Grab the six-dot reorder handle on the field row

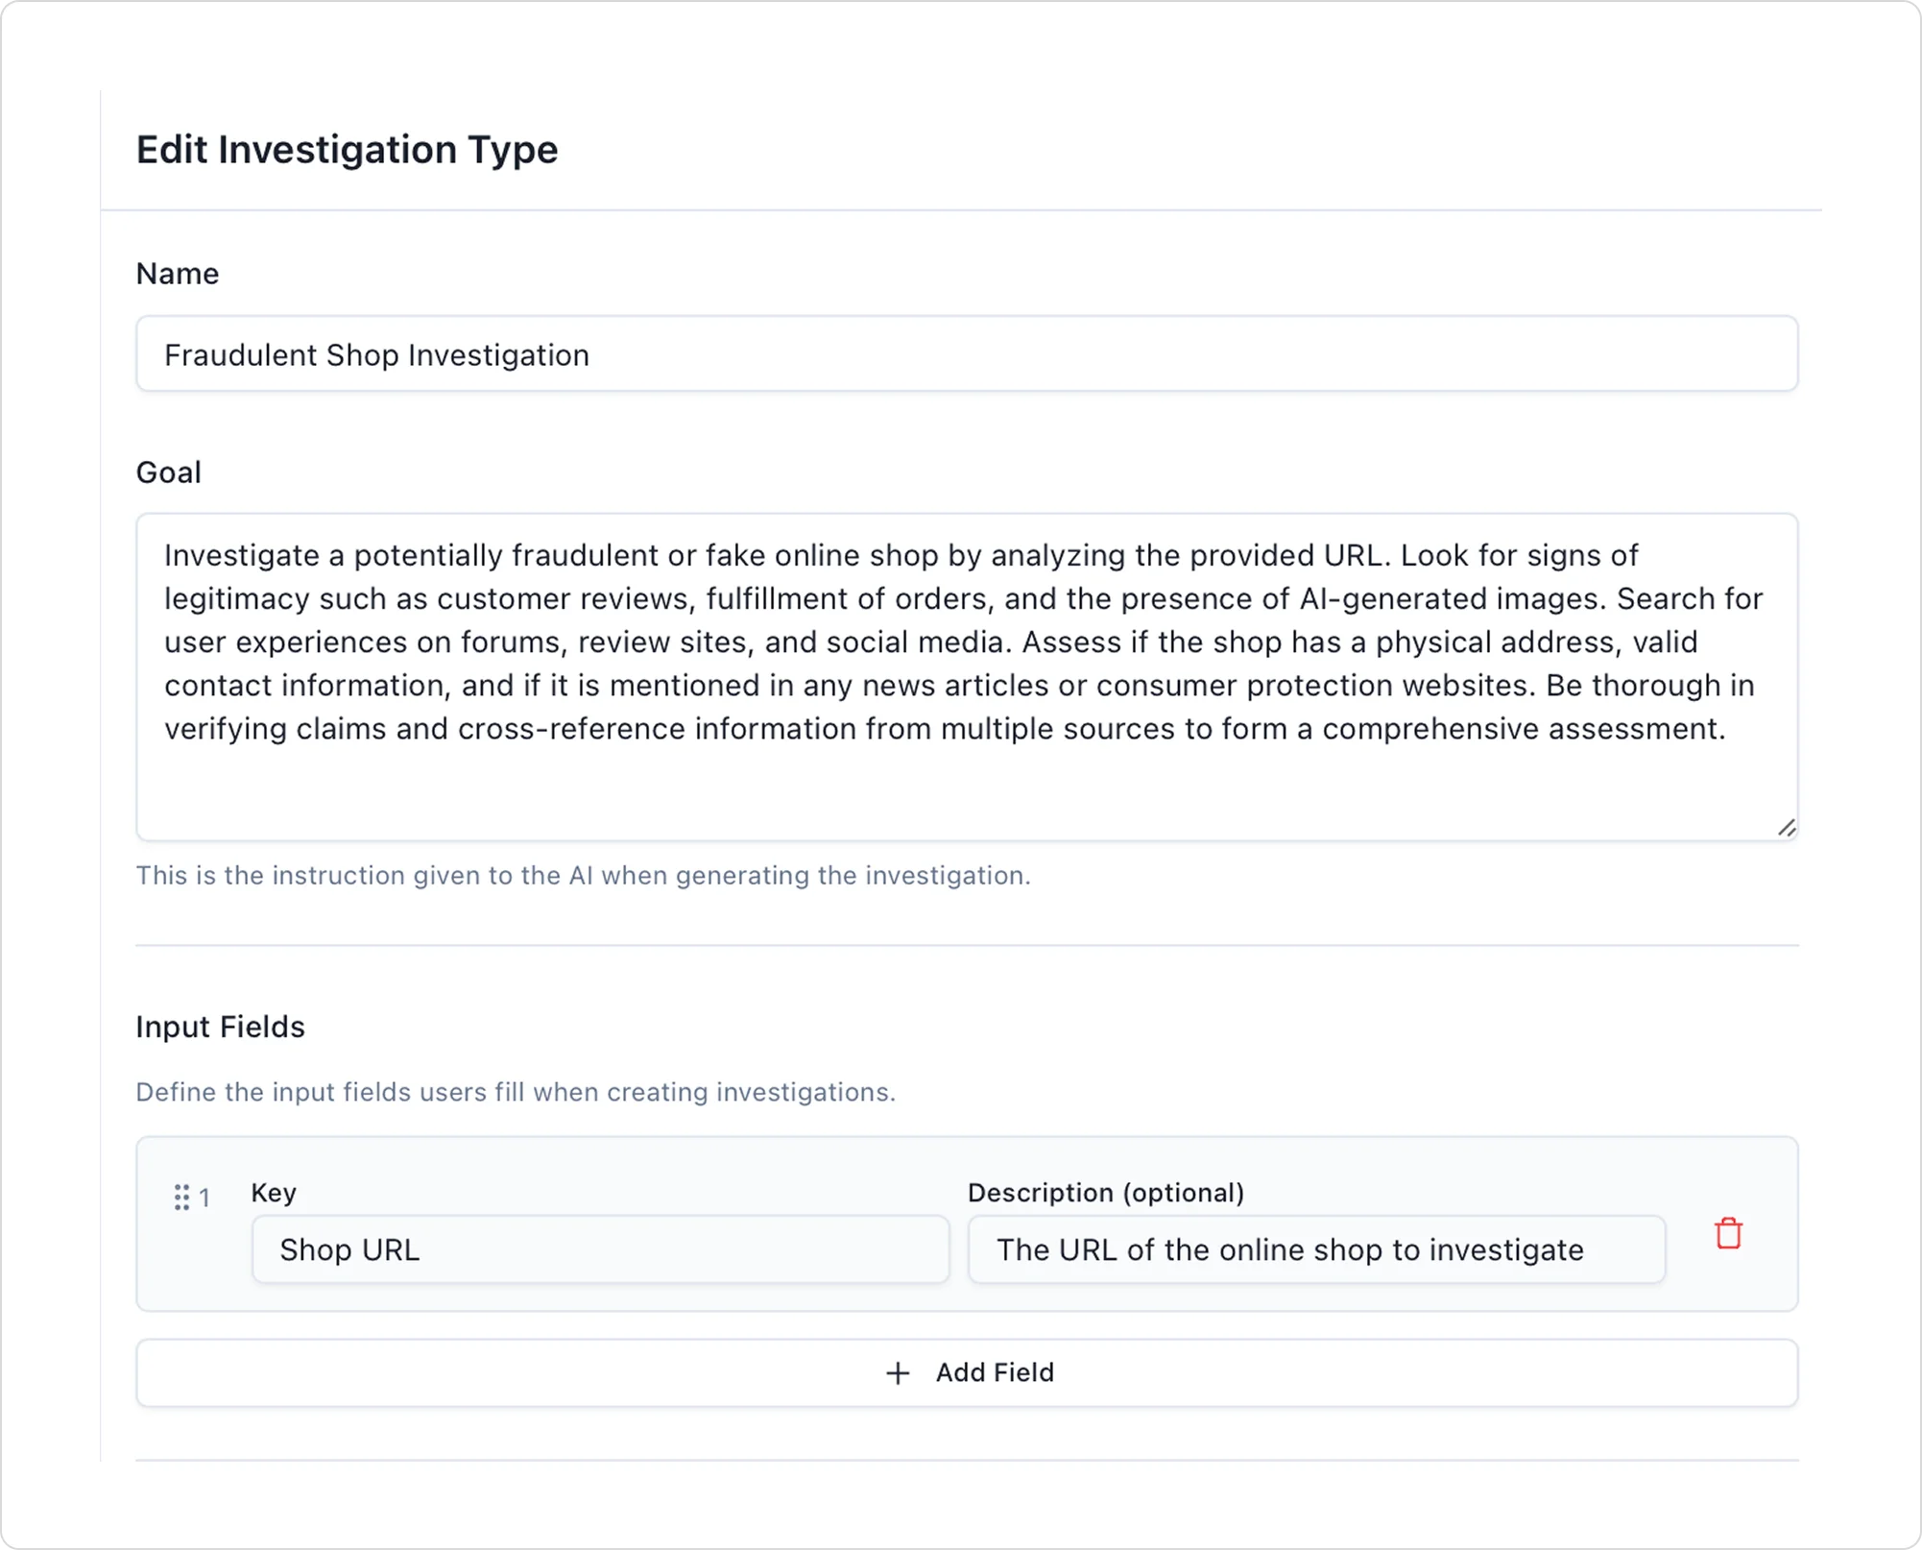183,1198
